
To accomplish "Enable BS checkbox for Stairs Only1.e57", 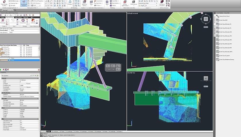I will point(24,49).
